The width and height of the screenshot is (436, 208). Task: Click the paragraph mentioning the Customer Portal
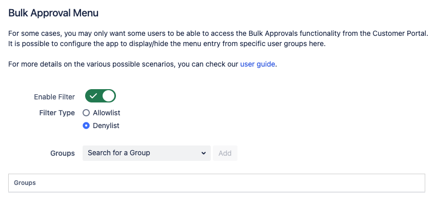pos(218,33)
